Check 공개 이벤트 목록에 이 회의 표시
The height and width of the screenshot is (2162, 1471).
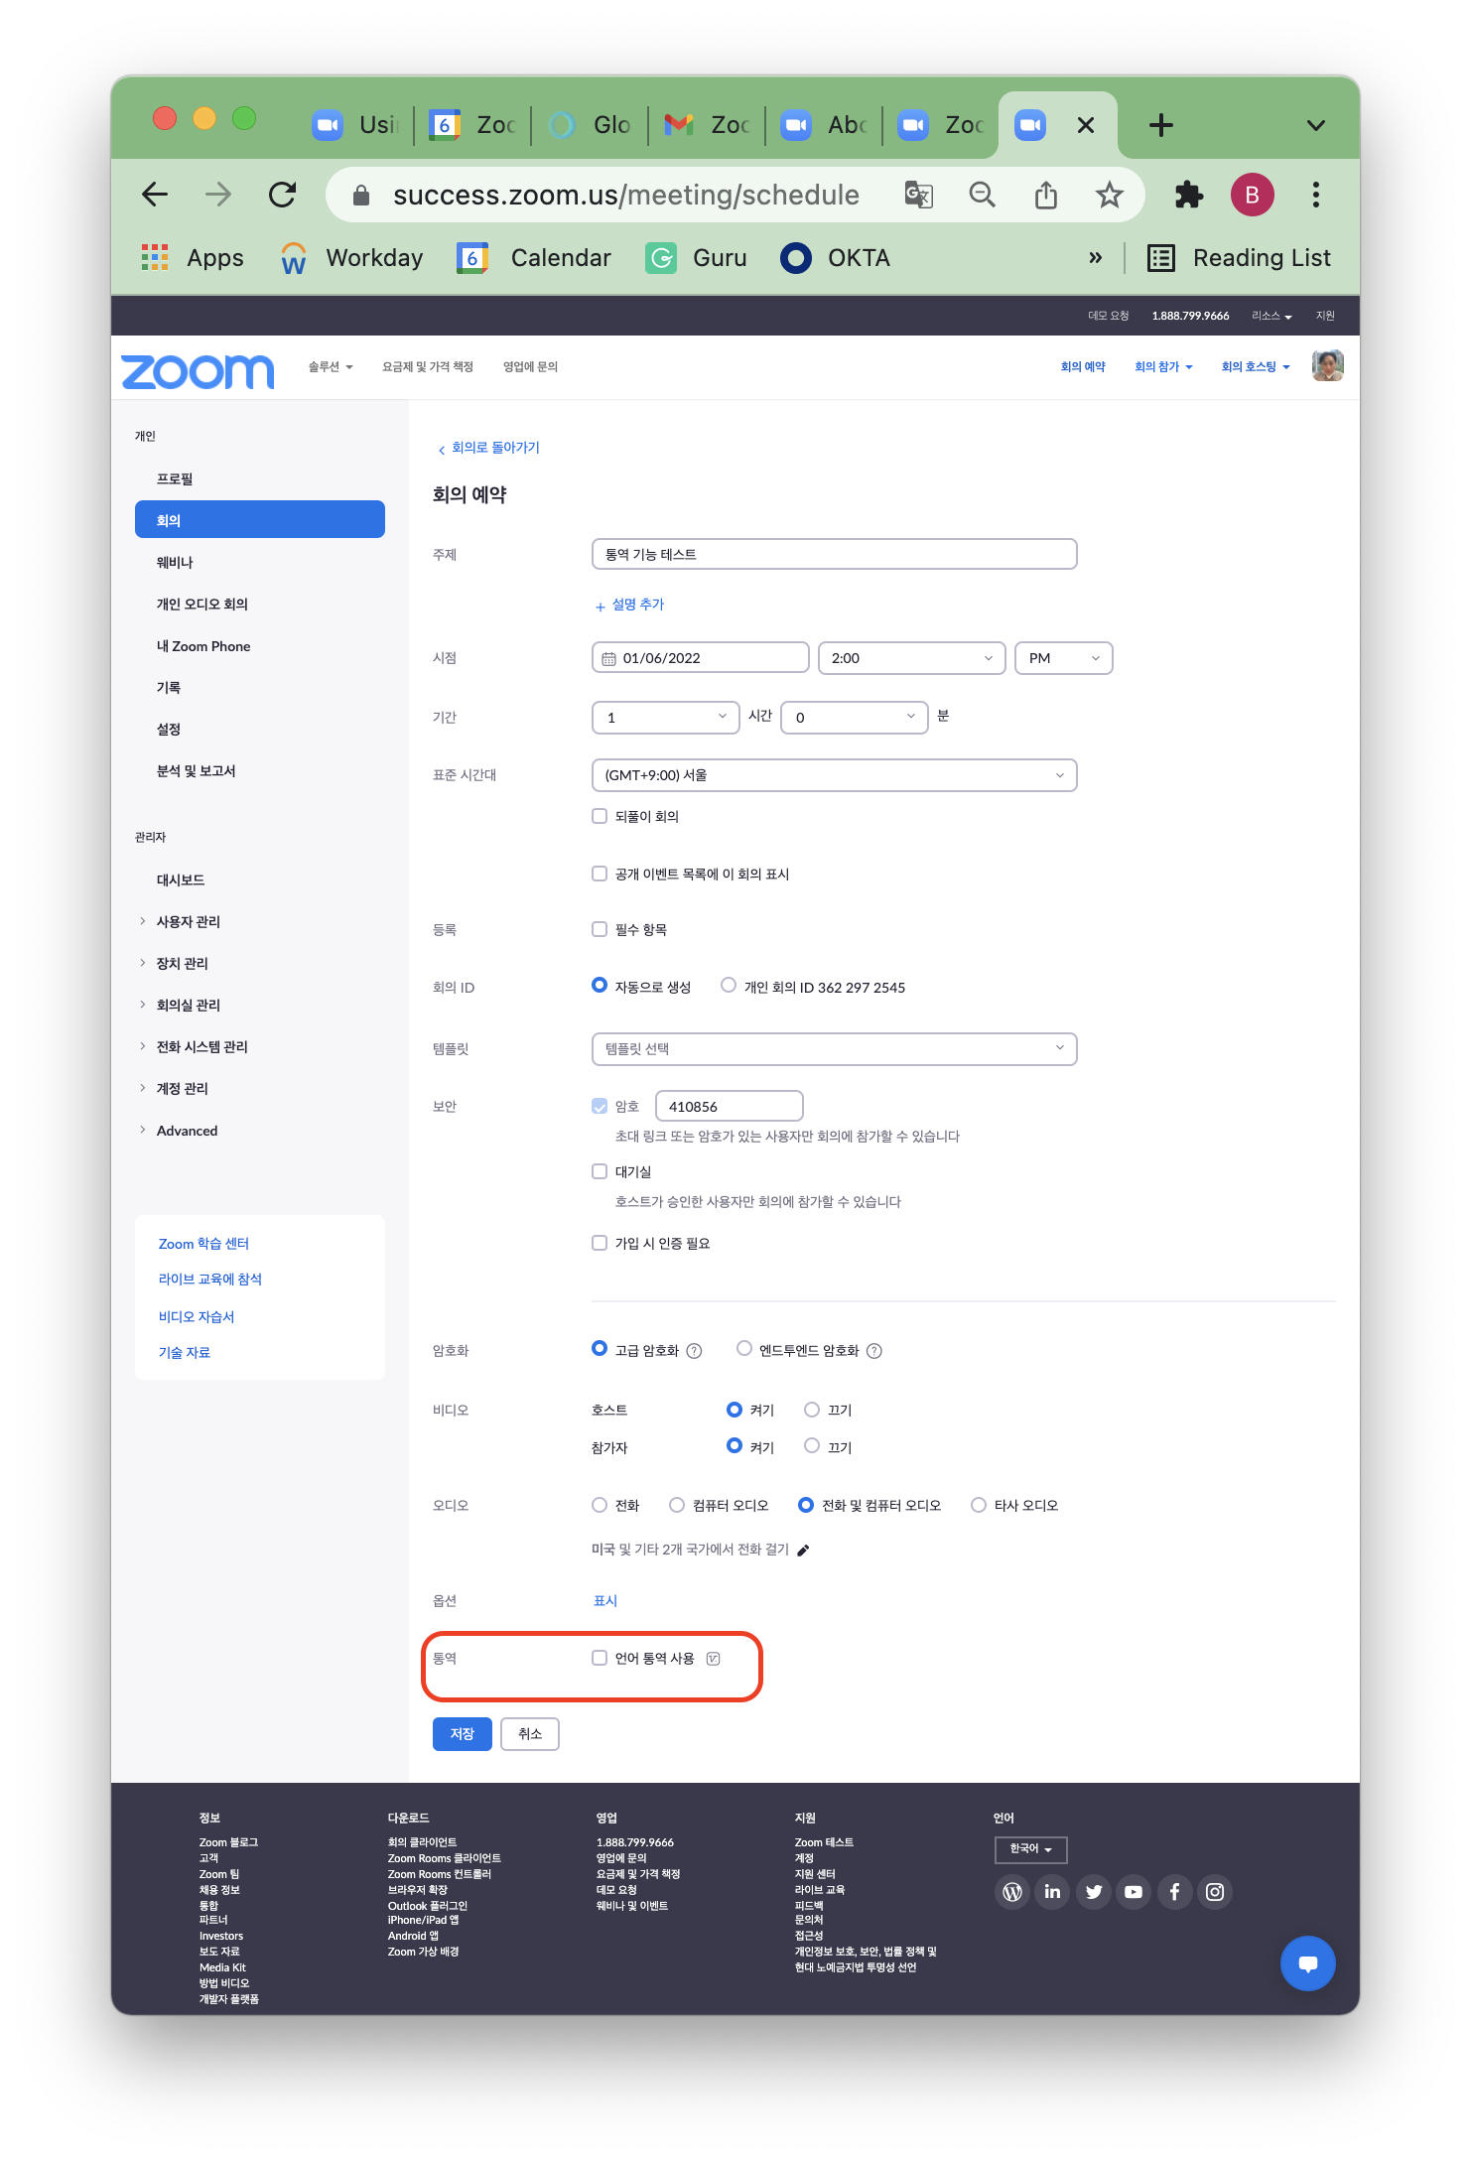pos(600,874)
